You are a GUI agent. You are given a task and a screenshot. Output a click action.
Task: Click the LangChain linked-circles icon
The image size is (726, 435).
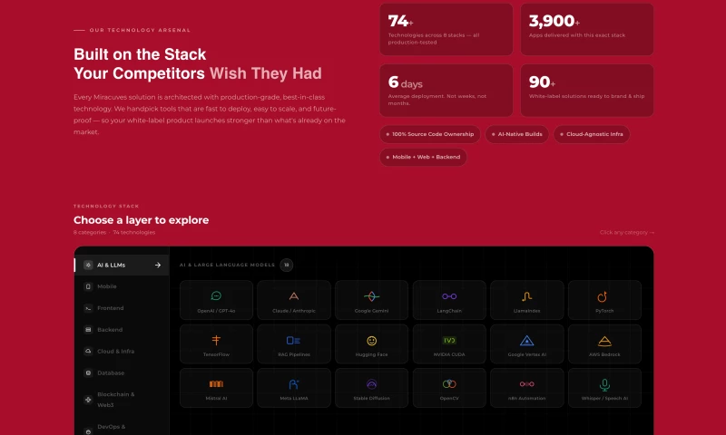tap(449, 296)
